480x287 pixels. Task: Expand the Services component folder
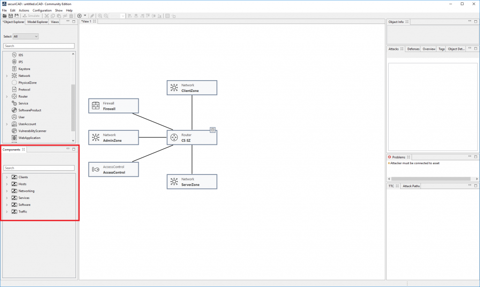click(x=7, y=198)
